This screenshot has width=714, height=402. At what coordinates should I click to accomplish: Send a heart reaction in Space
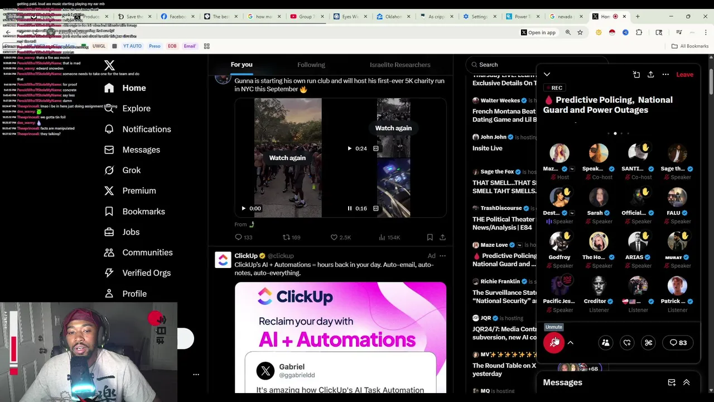tap(627, 343)
